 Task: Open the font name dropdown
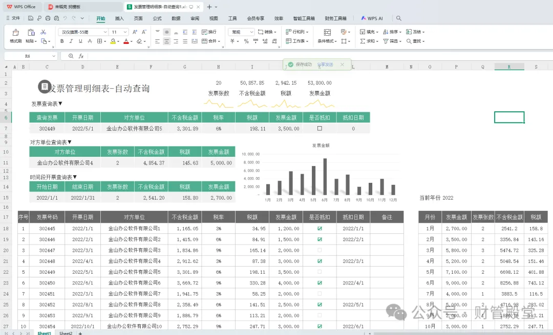point(105,32)
